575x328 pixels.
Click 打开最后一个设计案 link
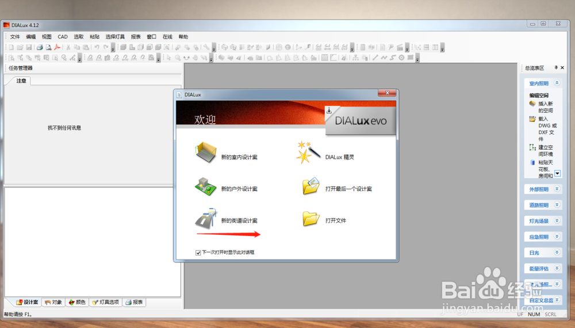coord(348,189)
